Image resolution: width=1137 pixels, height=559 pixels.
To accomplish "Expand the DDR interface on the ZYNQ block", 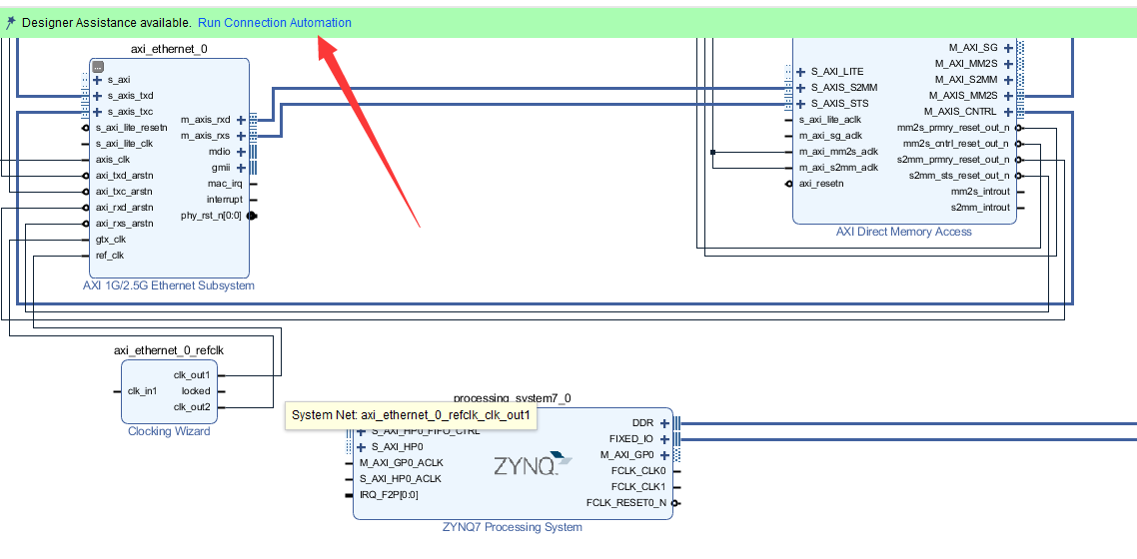I will (x=663, y=423).
